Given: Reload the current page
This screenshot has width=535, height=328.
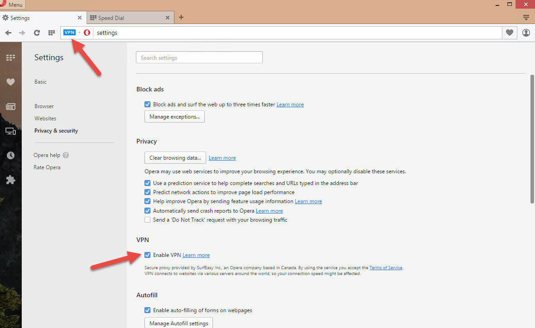Looking at the screenshot, I should (37, 33).
